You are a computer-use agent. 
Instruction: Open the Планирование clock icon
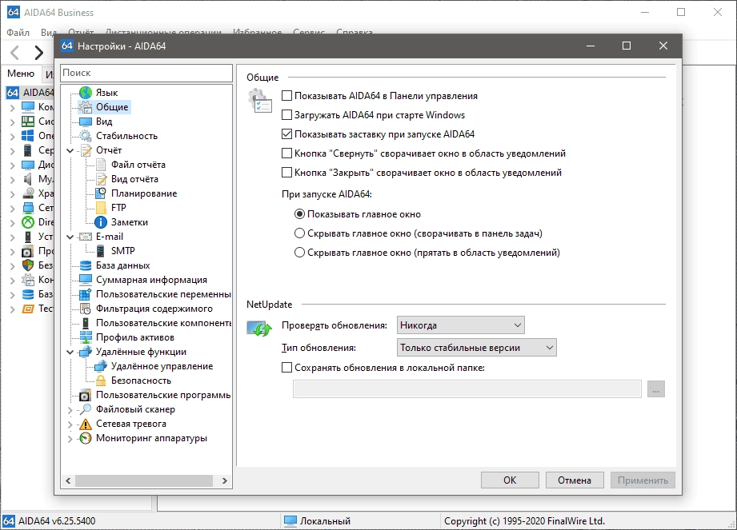(101, 193)
